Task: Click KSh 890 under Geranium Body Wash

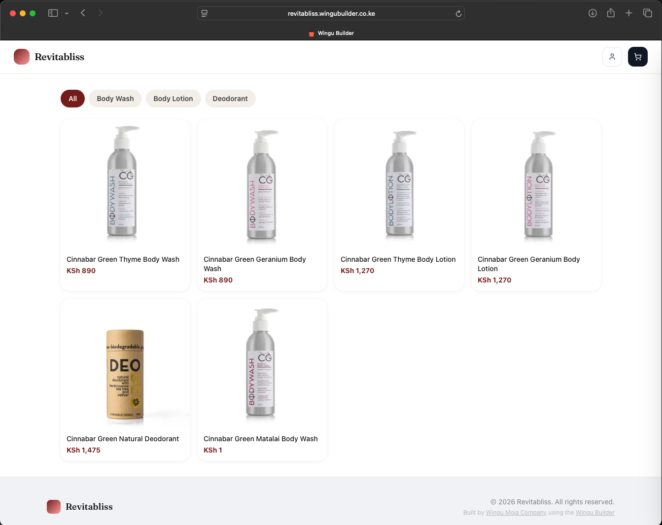Action: tap(218, 280)
